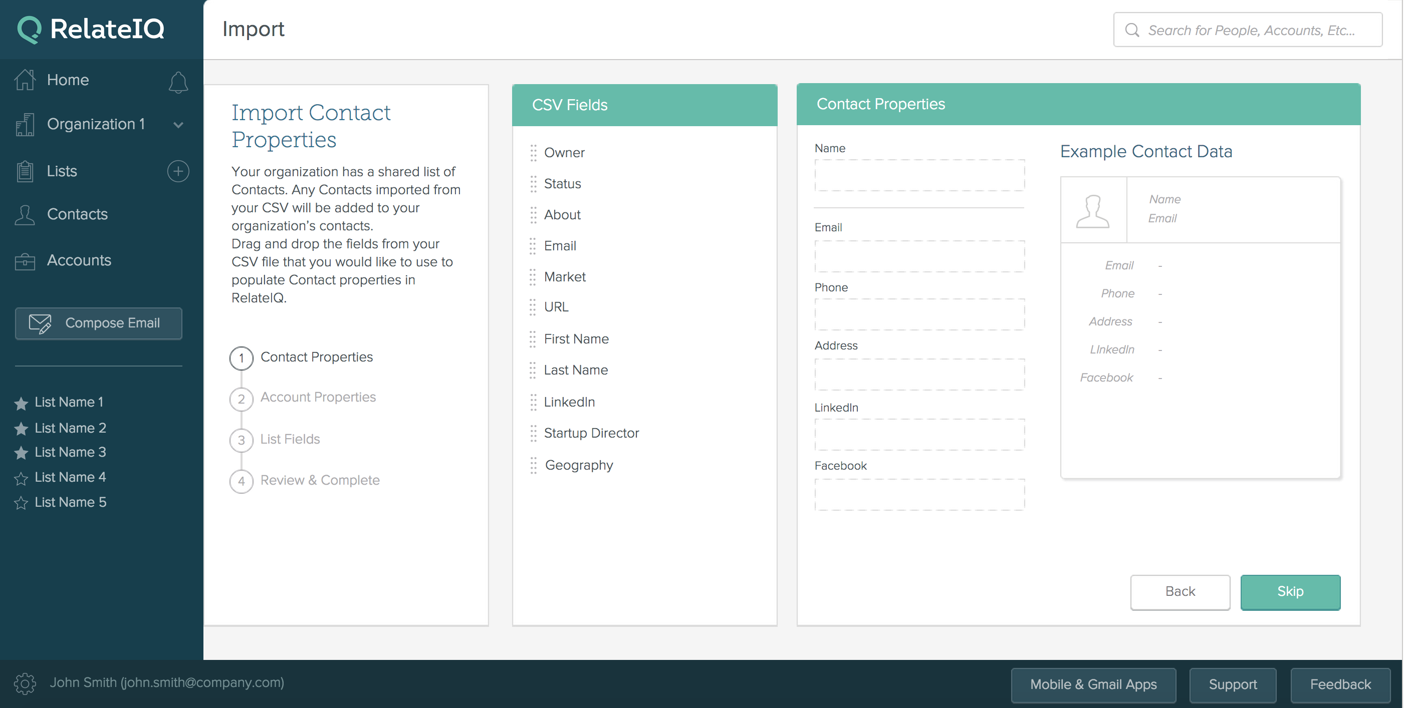Image resolution: width=1404 pixels, height=708 pixels.
Task: Select the Owner CSV field label
Action: pos(564,153)
